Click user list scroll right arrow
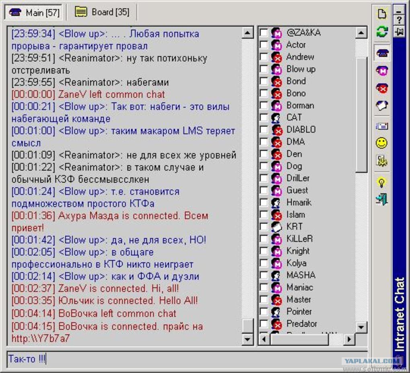Viewport: 410px width, 373px height. click(x=350, y=340)
